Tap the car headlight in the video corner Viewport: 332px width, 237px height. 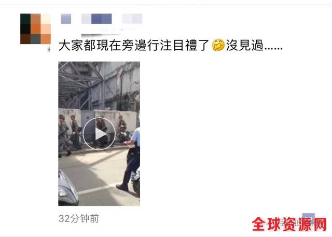tap(67, 188)
